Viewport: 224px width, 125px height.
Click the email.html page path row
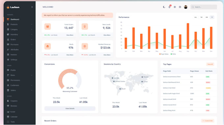[188, 99]
